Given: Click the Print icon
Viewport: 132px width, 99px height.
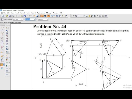Looking at the screenshot, I should [x=13, y=16].
